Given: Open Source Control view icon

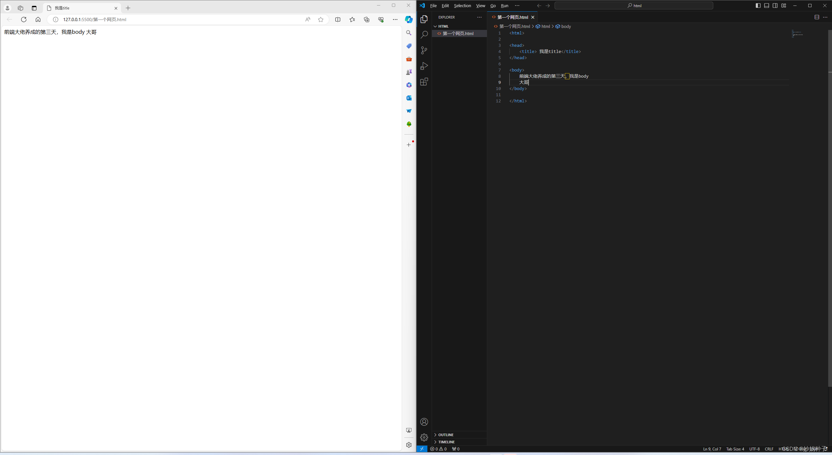Looking at the screenshot, I should tap(424, 50).
